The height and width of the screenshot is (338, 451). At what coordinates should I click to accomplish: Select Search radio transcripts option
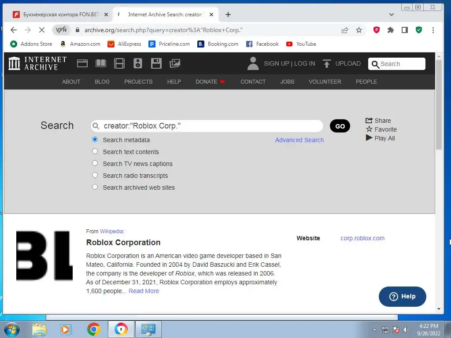pos(95,175)
